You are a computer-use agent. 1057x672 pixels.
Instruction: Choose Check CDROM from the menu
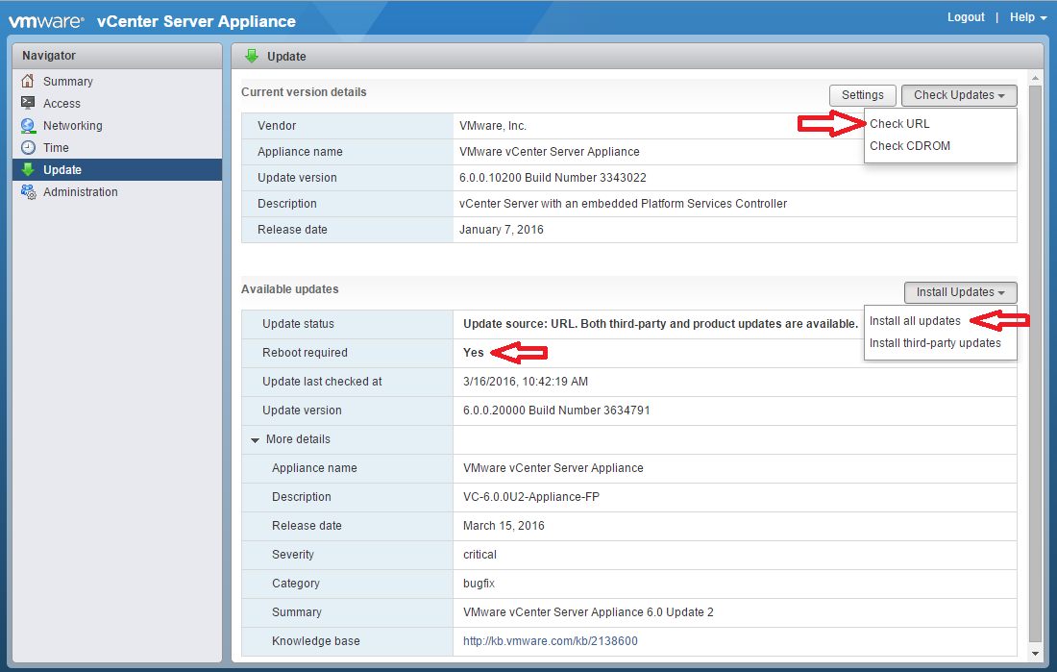click(x=909, y=146)
